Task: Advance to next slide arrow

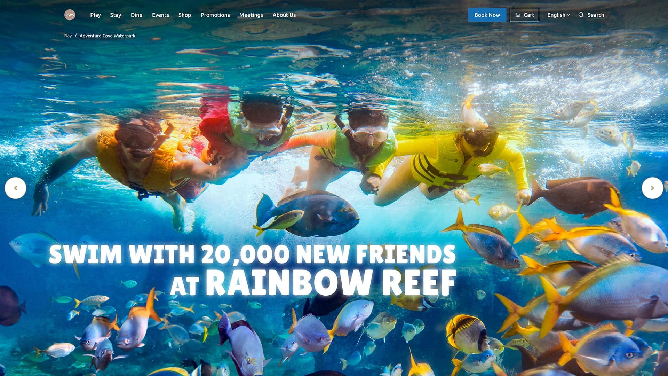Action: click(652, 188)
